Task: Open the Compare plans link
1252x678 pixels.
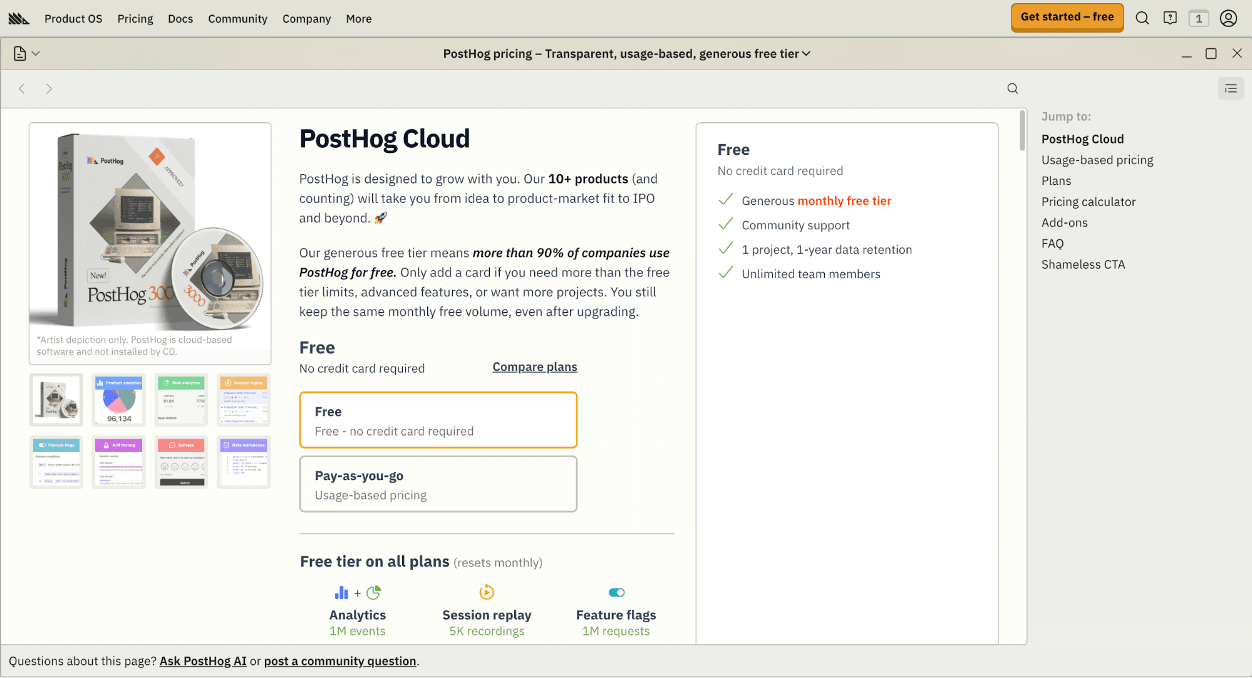Action: click(534, 367)
